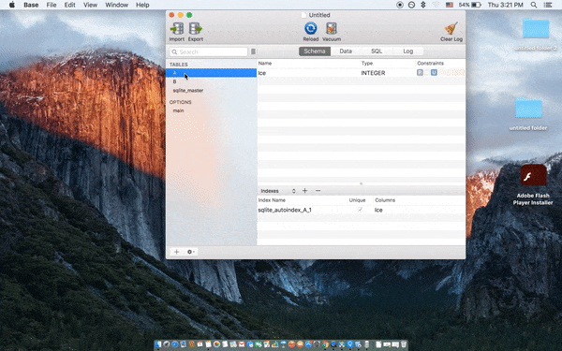Select table A in sidebar
This screenshot has width=562, height=351.
211,73
